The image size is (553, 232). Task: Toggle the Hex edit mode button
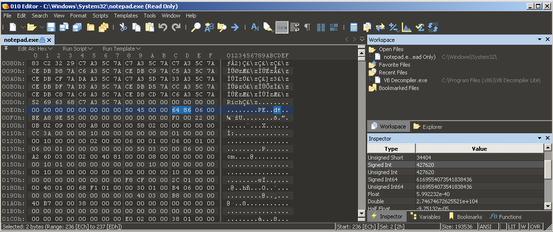282,27
